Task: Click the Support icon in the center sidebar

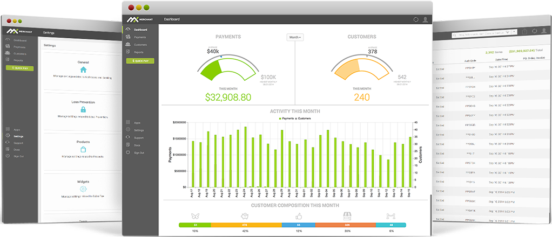Action: point(128,138)
